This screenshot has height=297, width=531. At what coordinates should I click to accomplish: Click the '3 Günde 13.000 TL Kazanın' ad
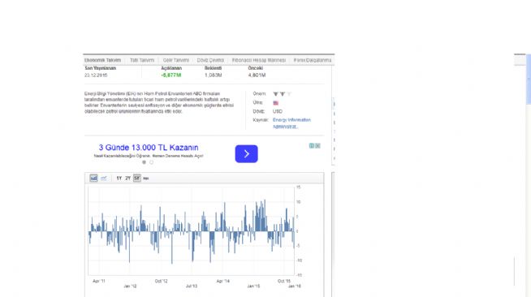click(149, 148)
